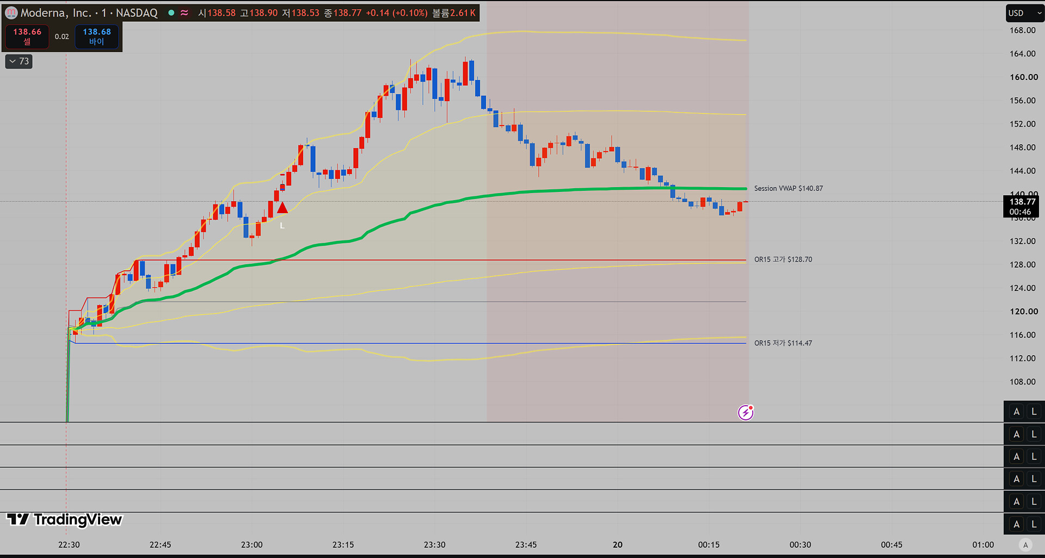Click the volume value 볼륨2.61 K
This screenshot has height=558, width=1045.
tap(454, 13)
